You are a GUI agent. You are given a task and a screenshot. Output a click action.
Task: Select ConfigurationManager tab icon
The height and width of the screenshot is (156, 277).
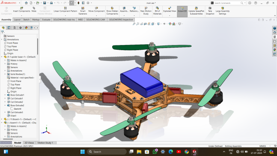coord(15,28)
